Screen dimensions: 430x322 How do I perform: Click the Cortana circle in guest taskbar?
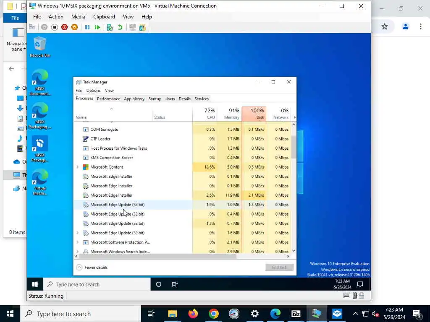158,284
